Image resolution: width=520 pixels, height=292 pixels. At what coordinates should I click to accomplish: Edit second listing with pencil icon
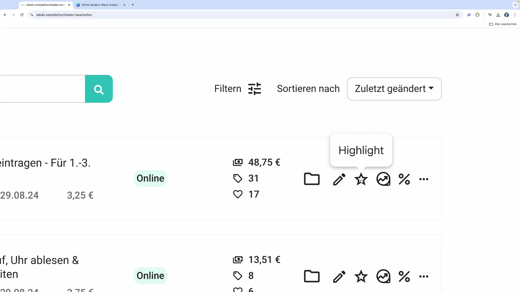[x=339, y=276]
